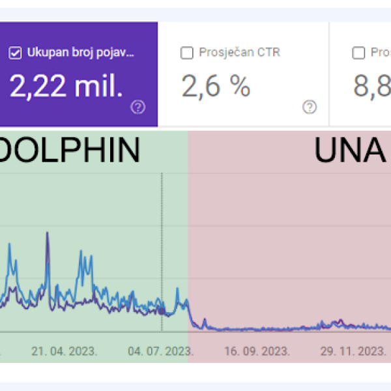Click the tallest spike in the chart
The width and height of the screenshot is (391, 391).
point(47,233)
